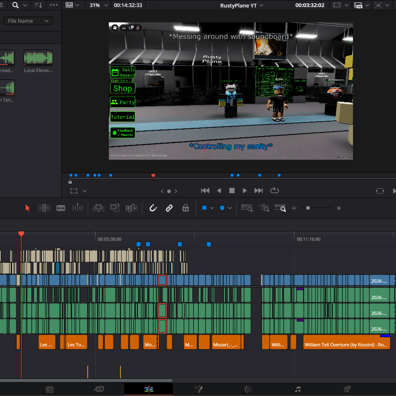396x396 pixels.
Task: Click the Full Extent Zoom icon
Action: [247, 208]
